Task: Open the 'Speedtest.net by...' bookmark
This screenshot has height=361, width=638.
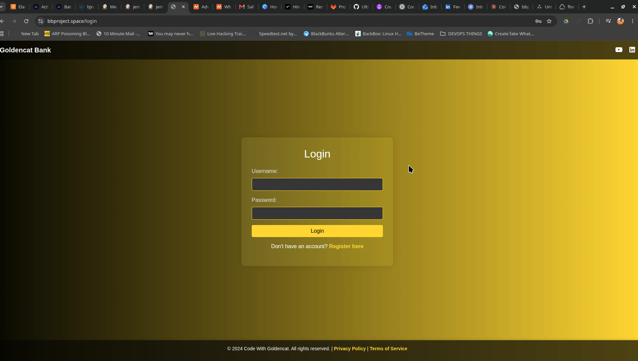Action: 274,34
